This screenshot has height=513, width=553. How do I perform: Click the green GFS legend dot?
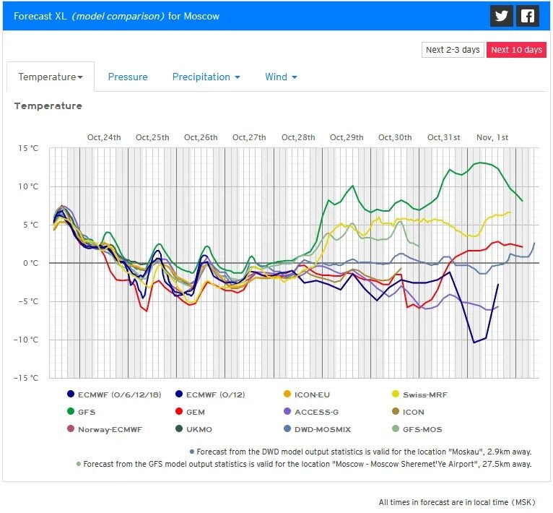pos(71,411)
